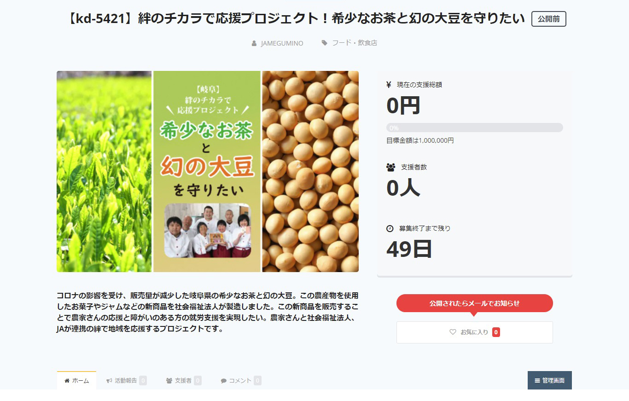The image size is (629, 401).
Task: Click the user icon next to JAMEGUMINO
Action: click(254, 43)
